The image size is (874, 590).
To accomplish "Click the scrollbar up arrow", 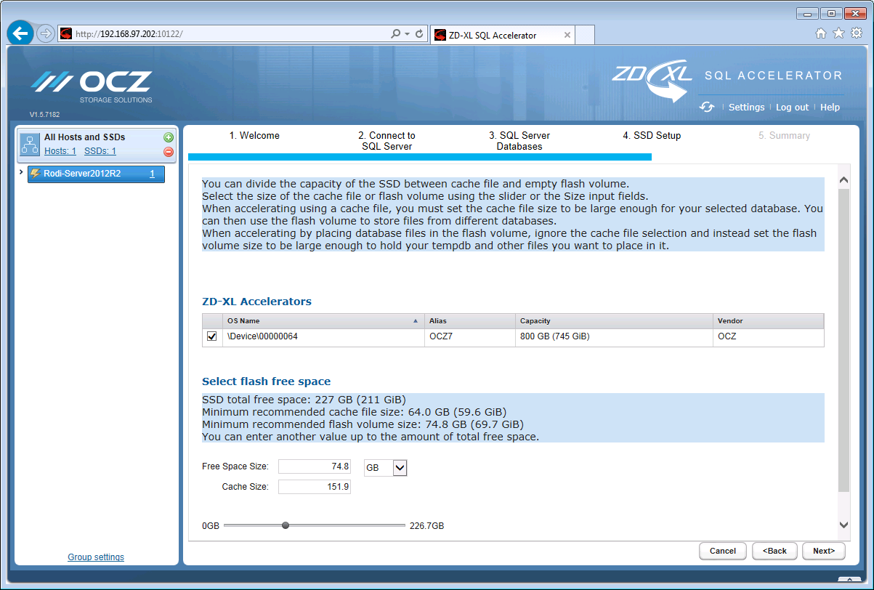I will [843, 179].
